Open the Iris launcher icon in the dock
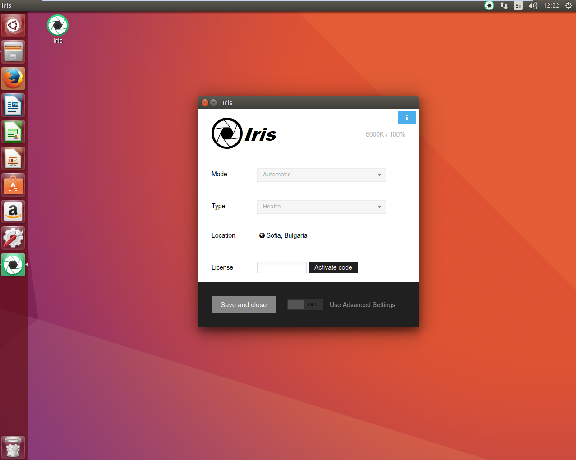The width and height of the screenshot is (576, 460). [13, 265]
